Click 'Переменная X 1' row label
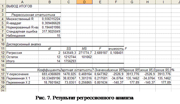Viewport: 180px width, 104px height. point(22,78)
